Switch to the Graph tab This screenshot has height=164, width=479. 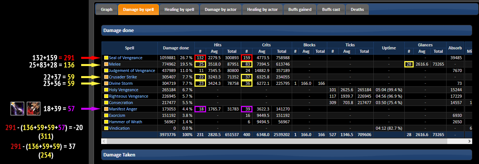[x=106, y=10]
